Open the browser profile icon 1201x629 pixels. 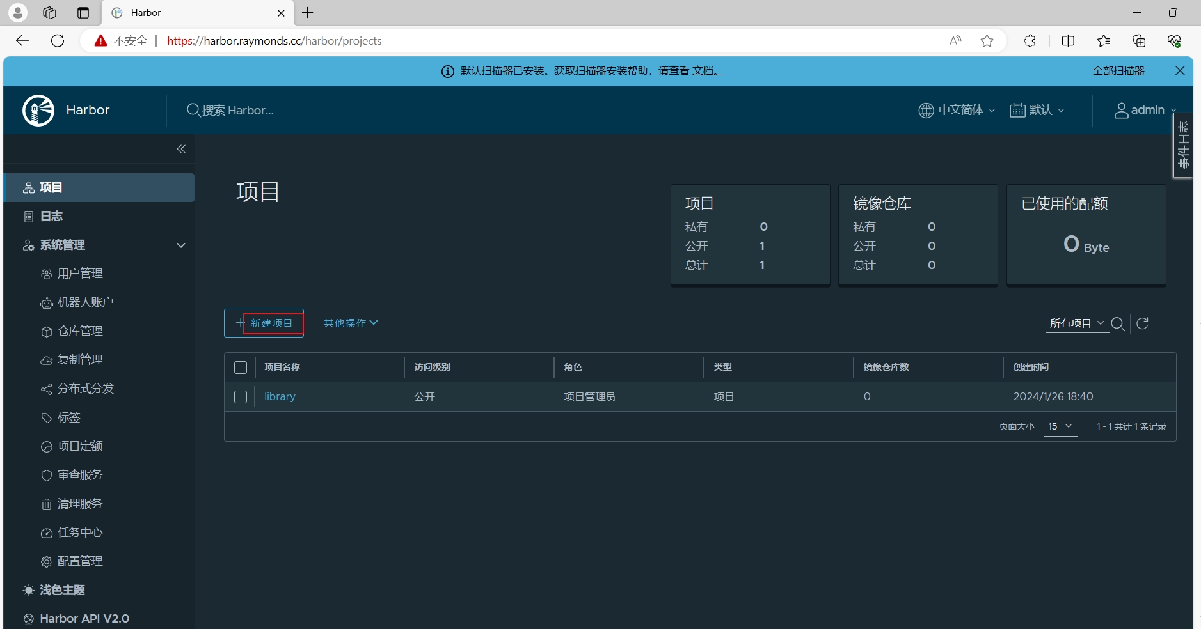pyautogui.click(x=18, y=13)
